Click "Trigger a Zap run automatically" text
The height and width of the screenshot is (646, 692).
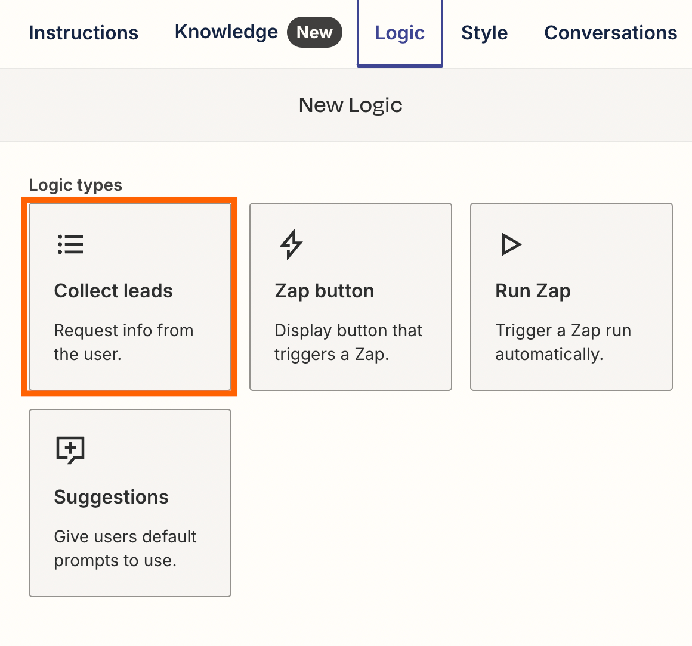[563, 342]
